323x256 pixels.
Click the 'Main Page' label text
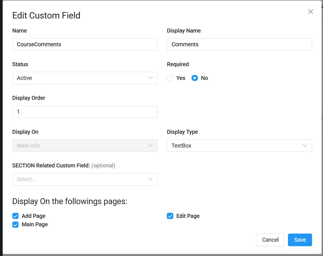pyautogui.click(x=35, y=225)
